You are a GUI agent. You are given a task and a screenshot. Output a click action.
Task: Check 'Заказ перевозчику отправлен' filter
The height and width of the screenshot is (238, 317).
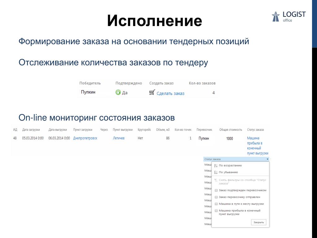[x=216, y=197]
